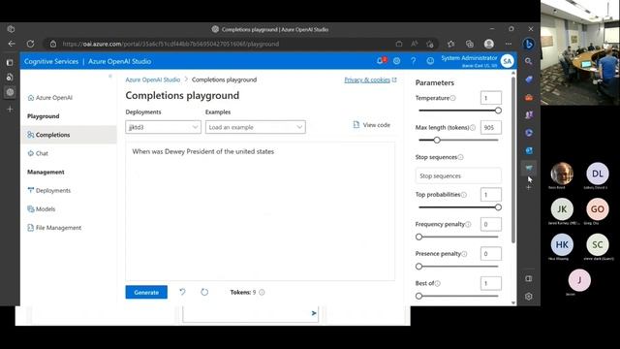Screen dimensions: 620x349
Task: Open the Azure portal settings gear
Action: click(396, 61)
